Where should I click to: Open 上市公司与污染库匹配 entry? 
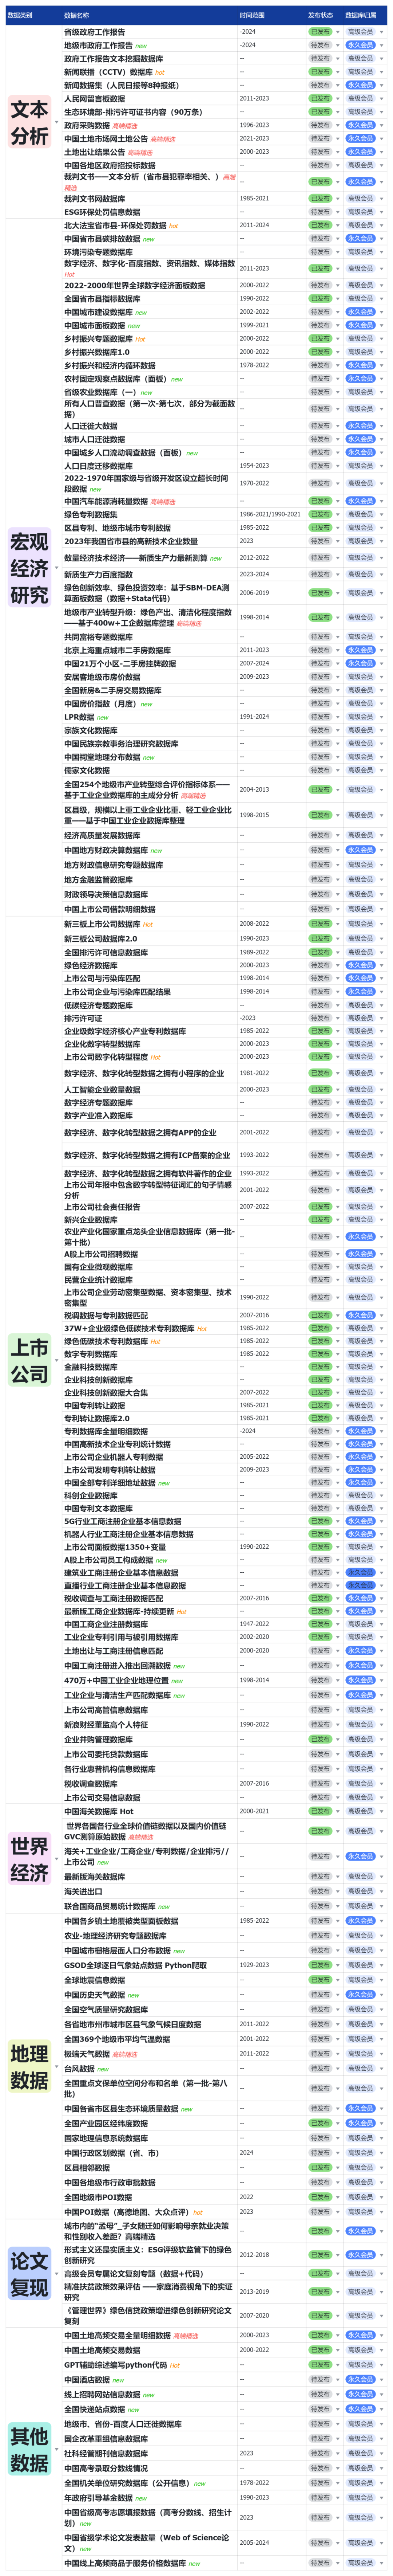click(102, 978)
